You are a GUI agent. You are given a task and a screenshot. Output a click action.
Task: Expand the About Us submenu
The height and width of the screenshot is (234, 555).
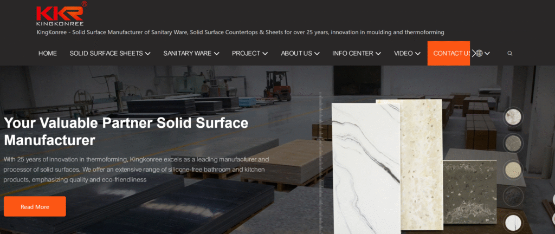click(x=317, y=53)
